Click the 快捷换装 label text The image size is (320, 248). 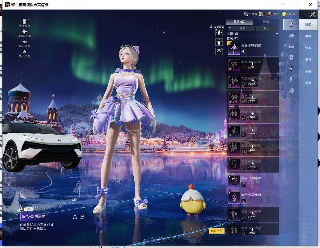(219, 27)
